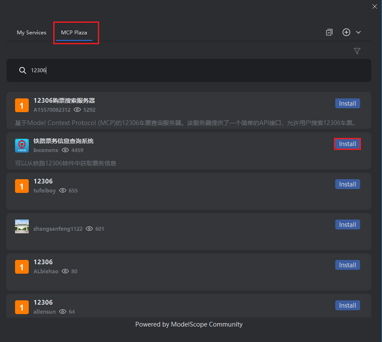Open zhangsanfeng1122 service thumbnail image
Screen dimensions: 382x342
pyautogui.click(x=22, y=226)
